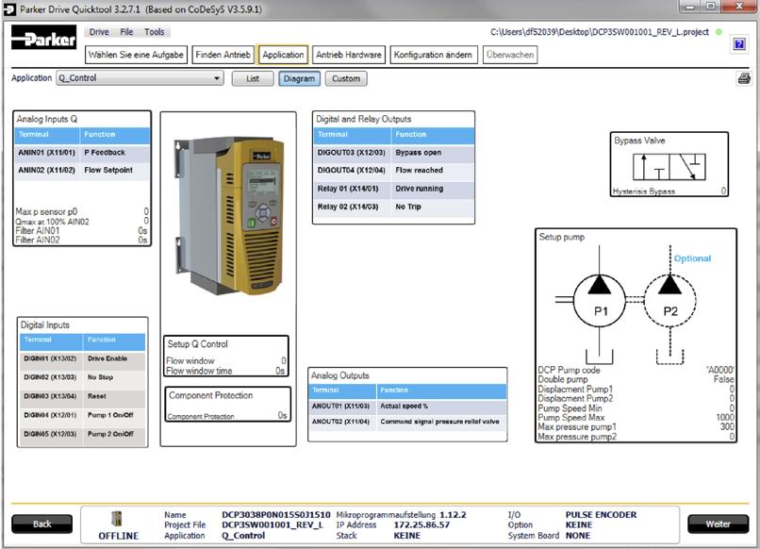Click the printer icon
This screenshot has width=760, height=549.
(745, 78)
